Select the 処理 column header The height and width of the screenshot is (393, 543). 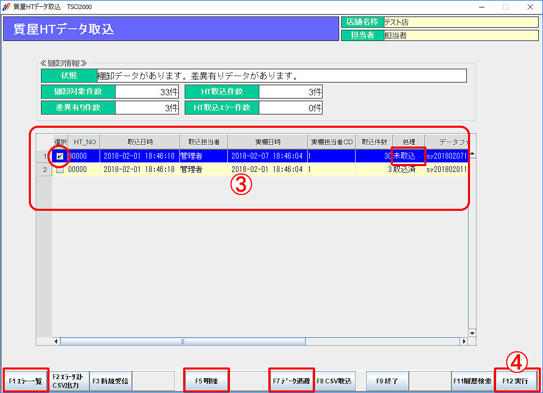coord(408,142)
